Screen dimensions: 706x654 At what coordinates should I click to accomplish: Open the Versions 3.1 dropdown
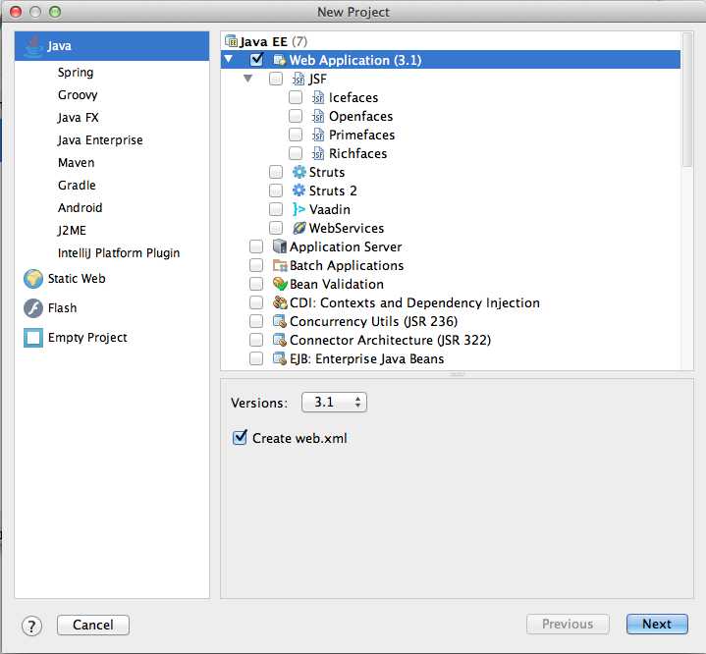[x=334, y=402]
